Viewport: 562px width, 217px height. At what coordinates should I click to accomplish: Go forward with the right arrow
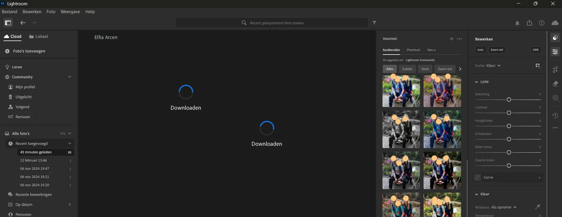pyautogui.click(x=34, y=23)
